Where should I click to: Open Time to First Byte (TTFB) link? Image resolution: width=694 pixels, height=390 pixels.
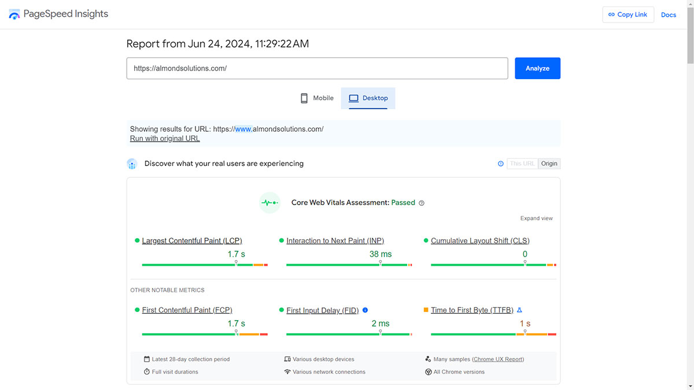coord(472,310)
